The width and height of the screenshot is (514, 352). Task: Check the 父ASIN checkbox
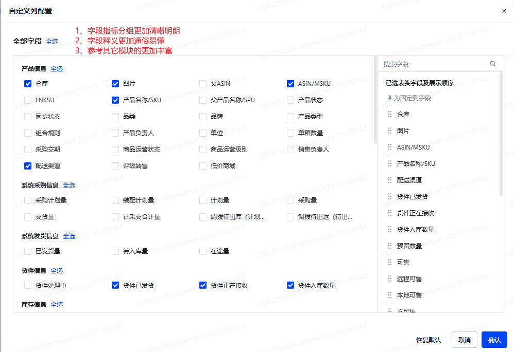(203, 84)
